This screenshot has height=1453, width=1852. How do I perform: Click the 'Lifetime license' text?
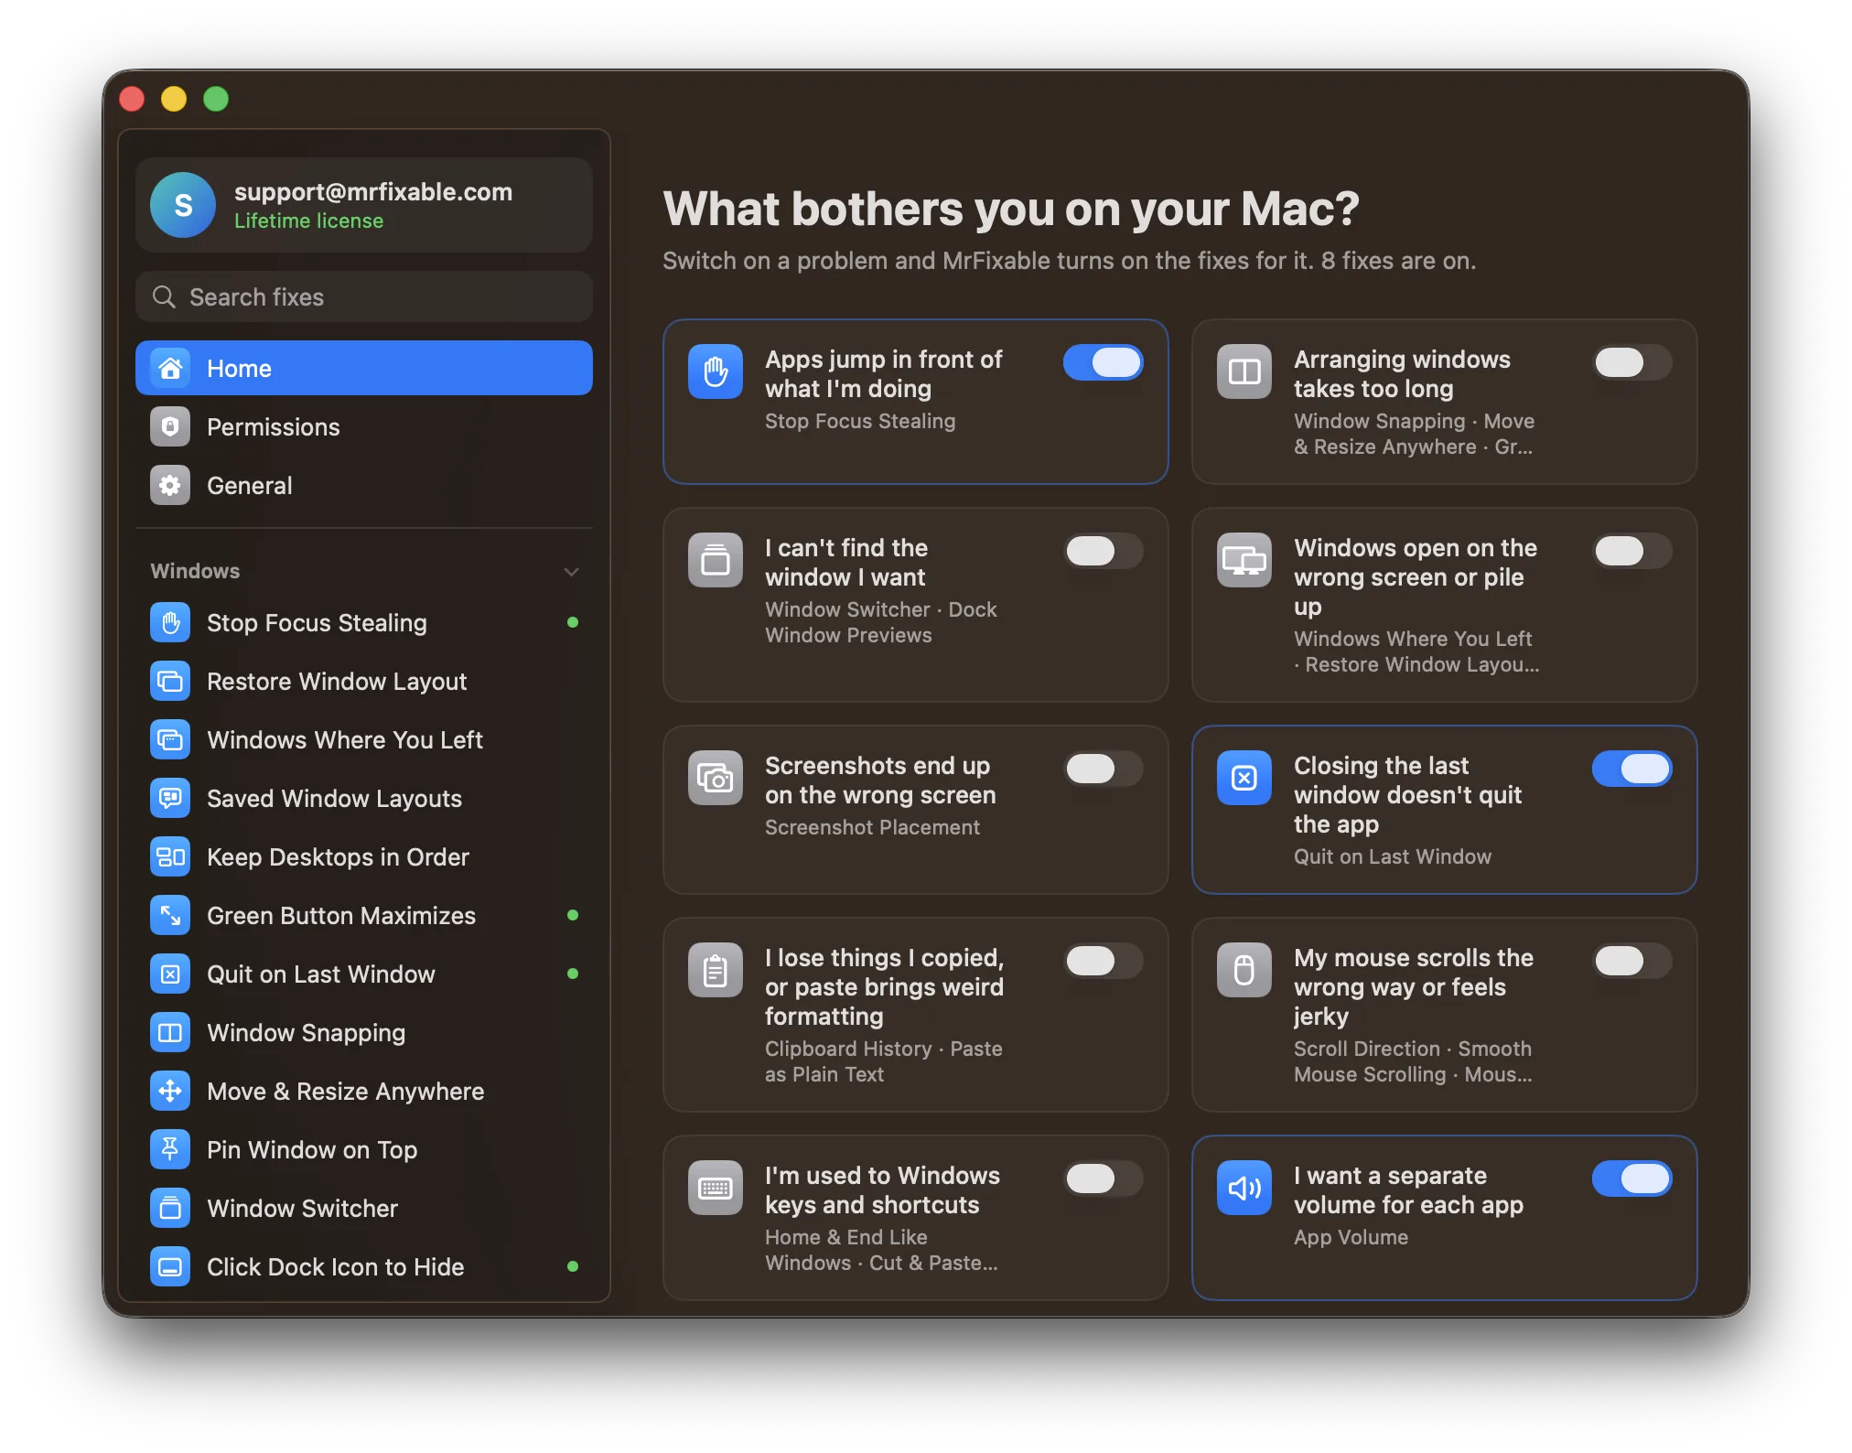(x=308, y=221)
